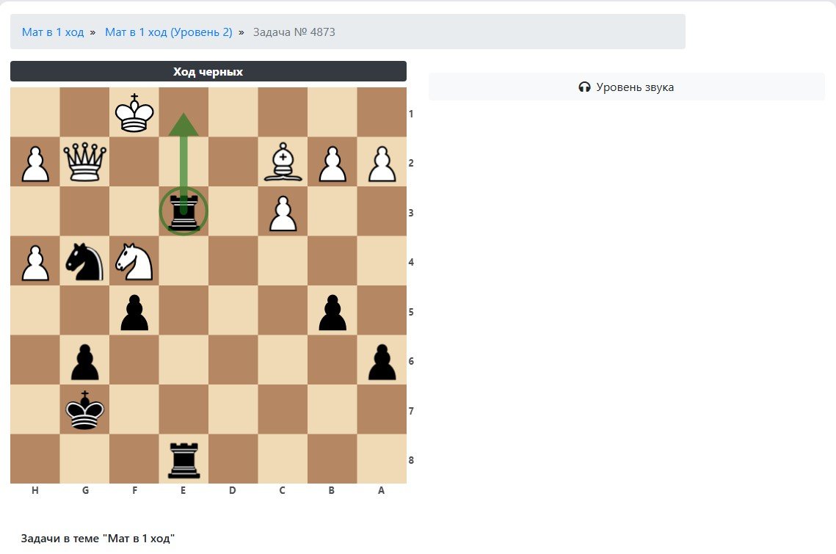Click the headphones icon beside 'Уровень звука'
Image resolution: width=836 pixels, height=554 pixels.
584,87
